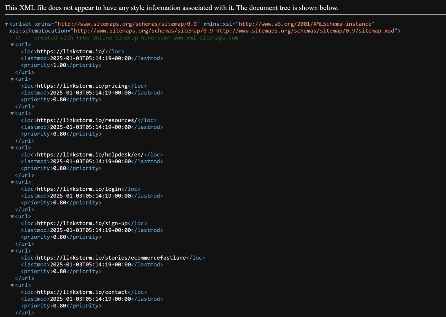Click the priority 0.80 value under the pricing URL

(60, 99)
